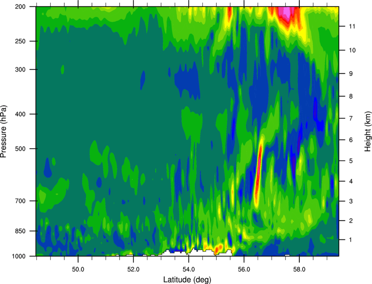Click the magenta maximum near 200 hPa
372x284 pixels.
point(287,12)
